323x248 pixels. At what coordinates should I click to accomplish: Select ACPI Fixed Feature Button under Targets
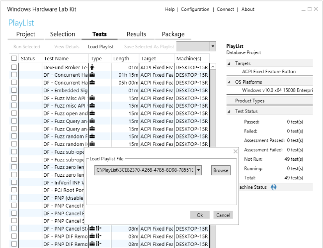269,72
